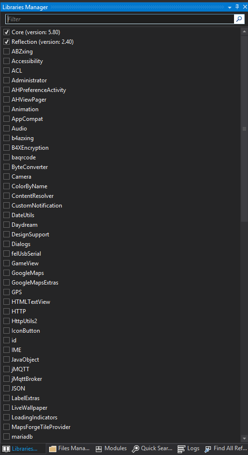Click the vertical scrollbar thumb grip
The height and width of the screenshot is (455, 248).
click(244, 129)
